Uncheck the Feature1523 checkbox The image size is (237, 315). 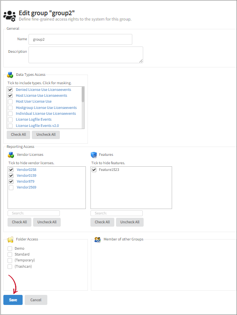click(x=94, y=170)
